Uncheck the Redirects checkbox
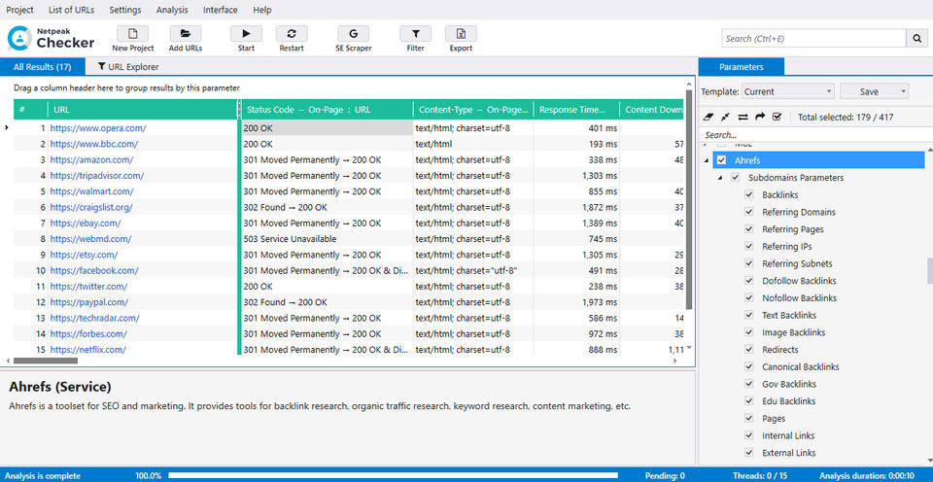Screen dimensions: 933x482 point(749,349)
